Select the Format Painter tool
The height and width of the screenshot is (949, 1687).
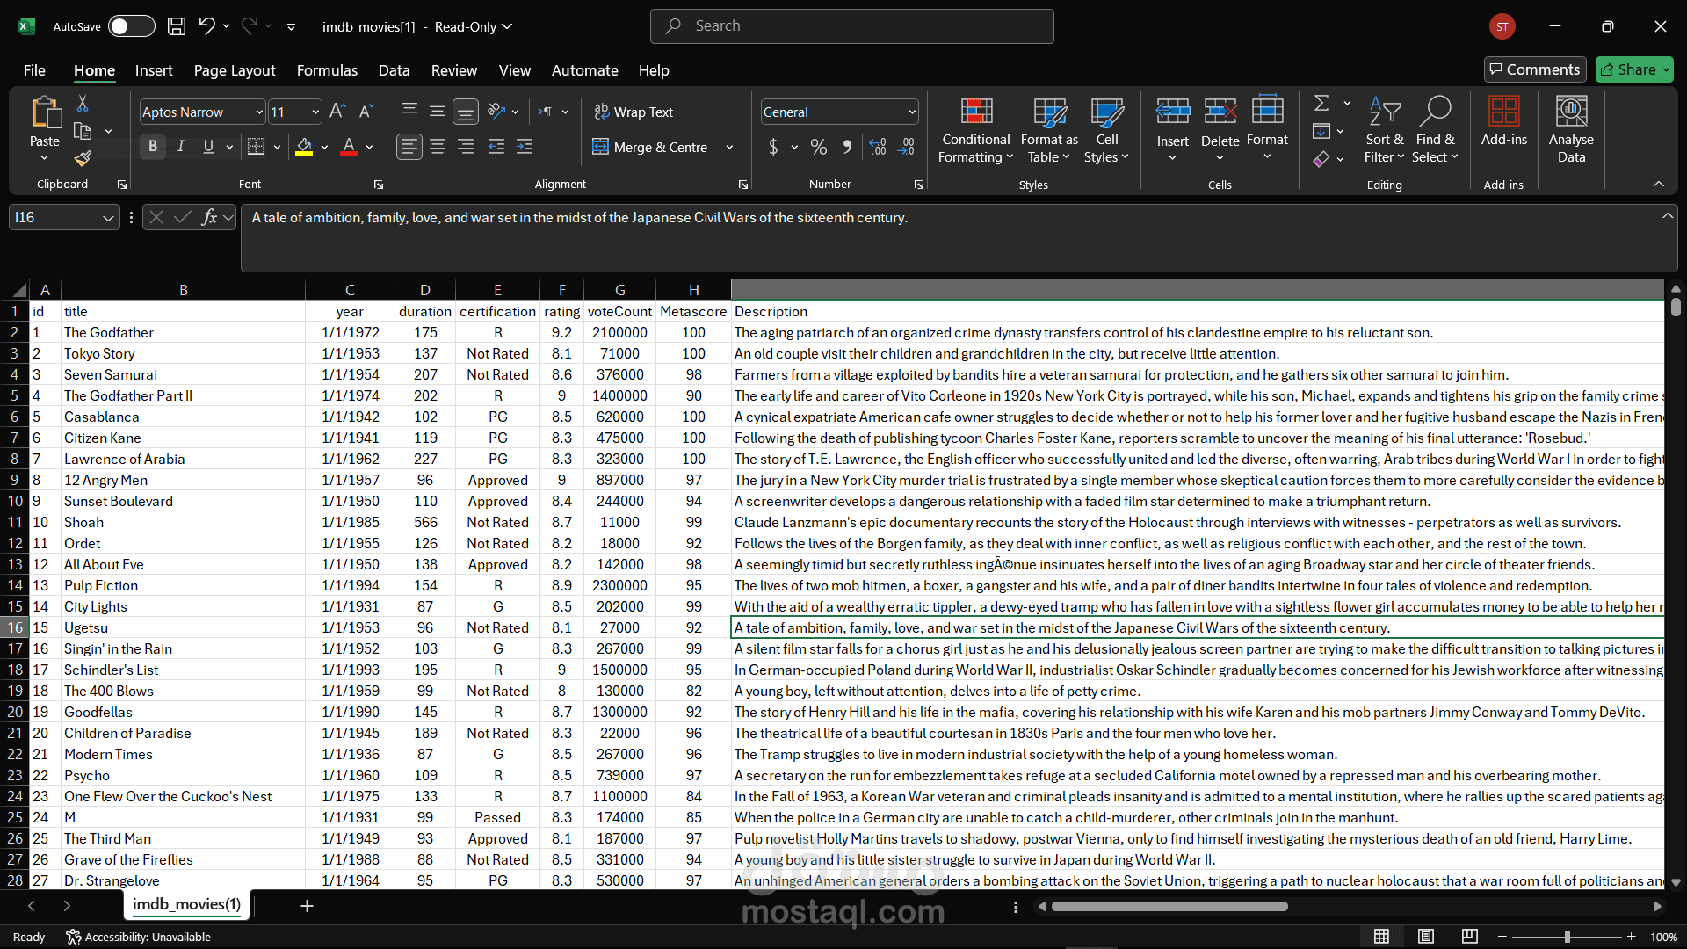point(82,158)
